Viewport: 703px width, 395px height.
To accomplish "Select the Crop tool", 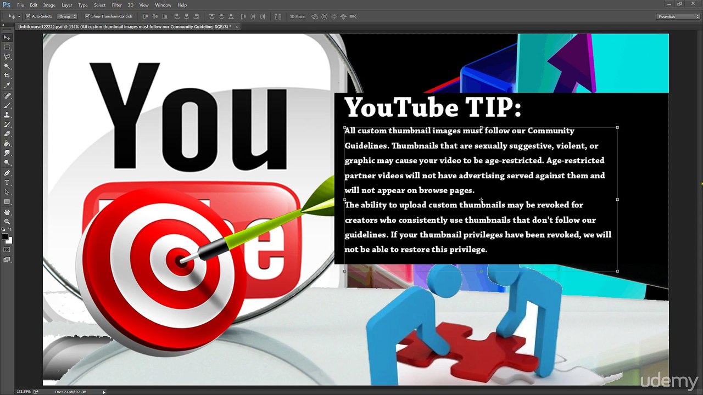I will click(x=7, y=76).
